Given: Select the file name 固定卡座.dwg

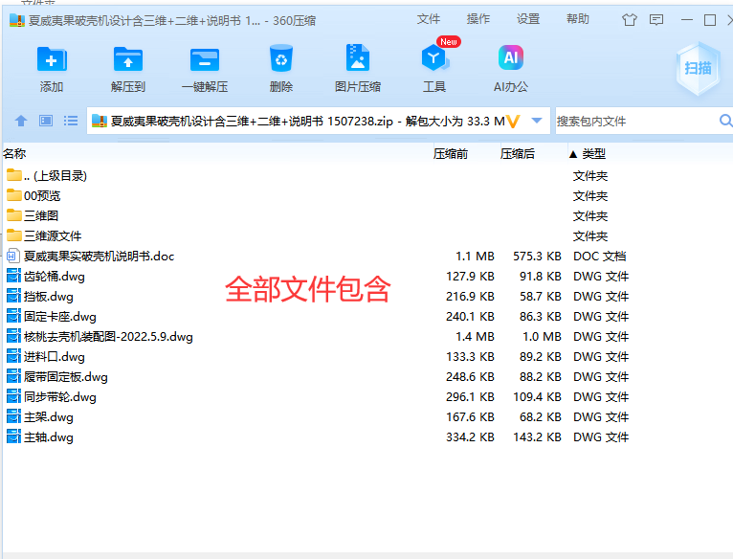Looking at the screenshot, I should pos(60,316).
